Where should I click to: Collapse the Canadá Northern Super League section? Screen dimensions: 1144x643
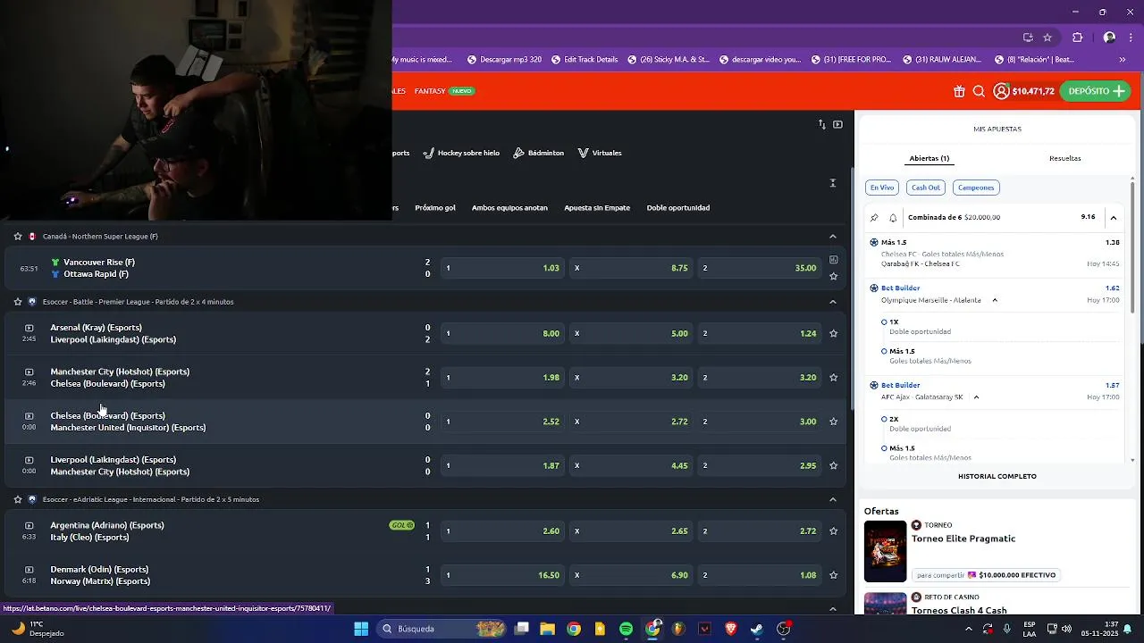click(x=832, y=237)
